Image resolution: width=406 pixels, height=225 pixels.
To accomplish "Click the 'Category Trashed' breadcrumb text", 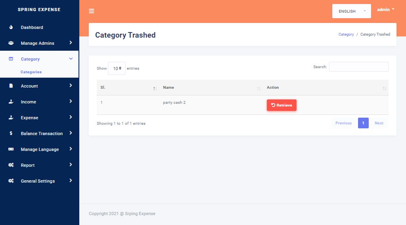I will [375, 34].
